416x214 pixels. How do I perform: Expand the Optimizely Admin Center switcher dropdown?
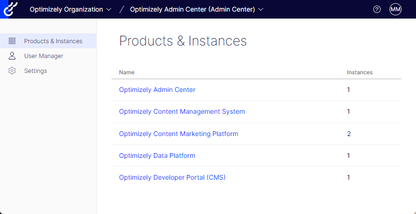[x=196, y=9]
